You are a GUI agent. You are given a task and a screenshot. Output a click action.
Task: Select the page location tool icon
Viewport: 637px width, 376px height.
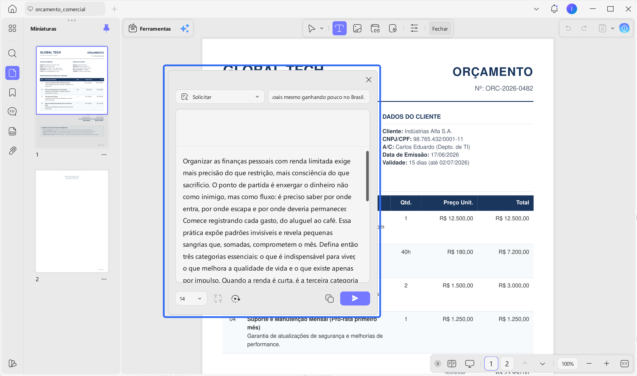[x=393, y=29]
